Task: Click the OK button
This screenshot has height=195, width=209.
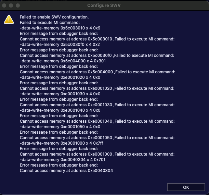Action: [186, 187]
